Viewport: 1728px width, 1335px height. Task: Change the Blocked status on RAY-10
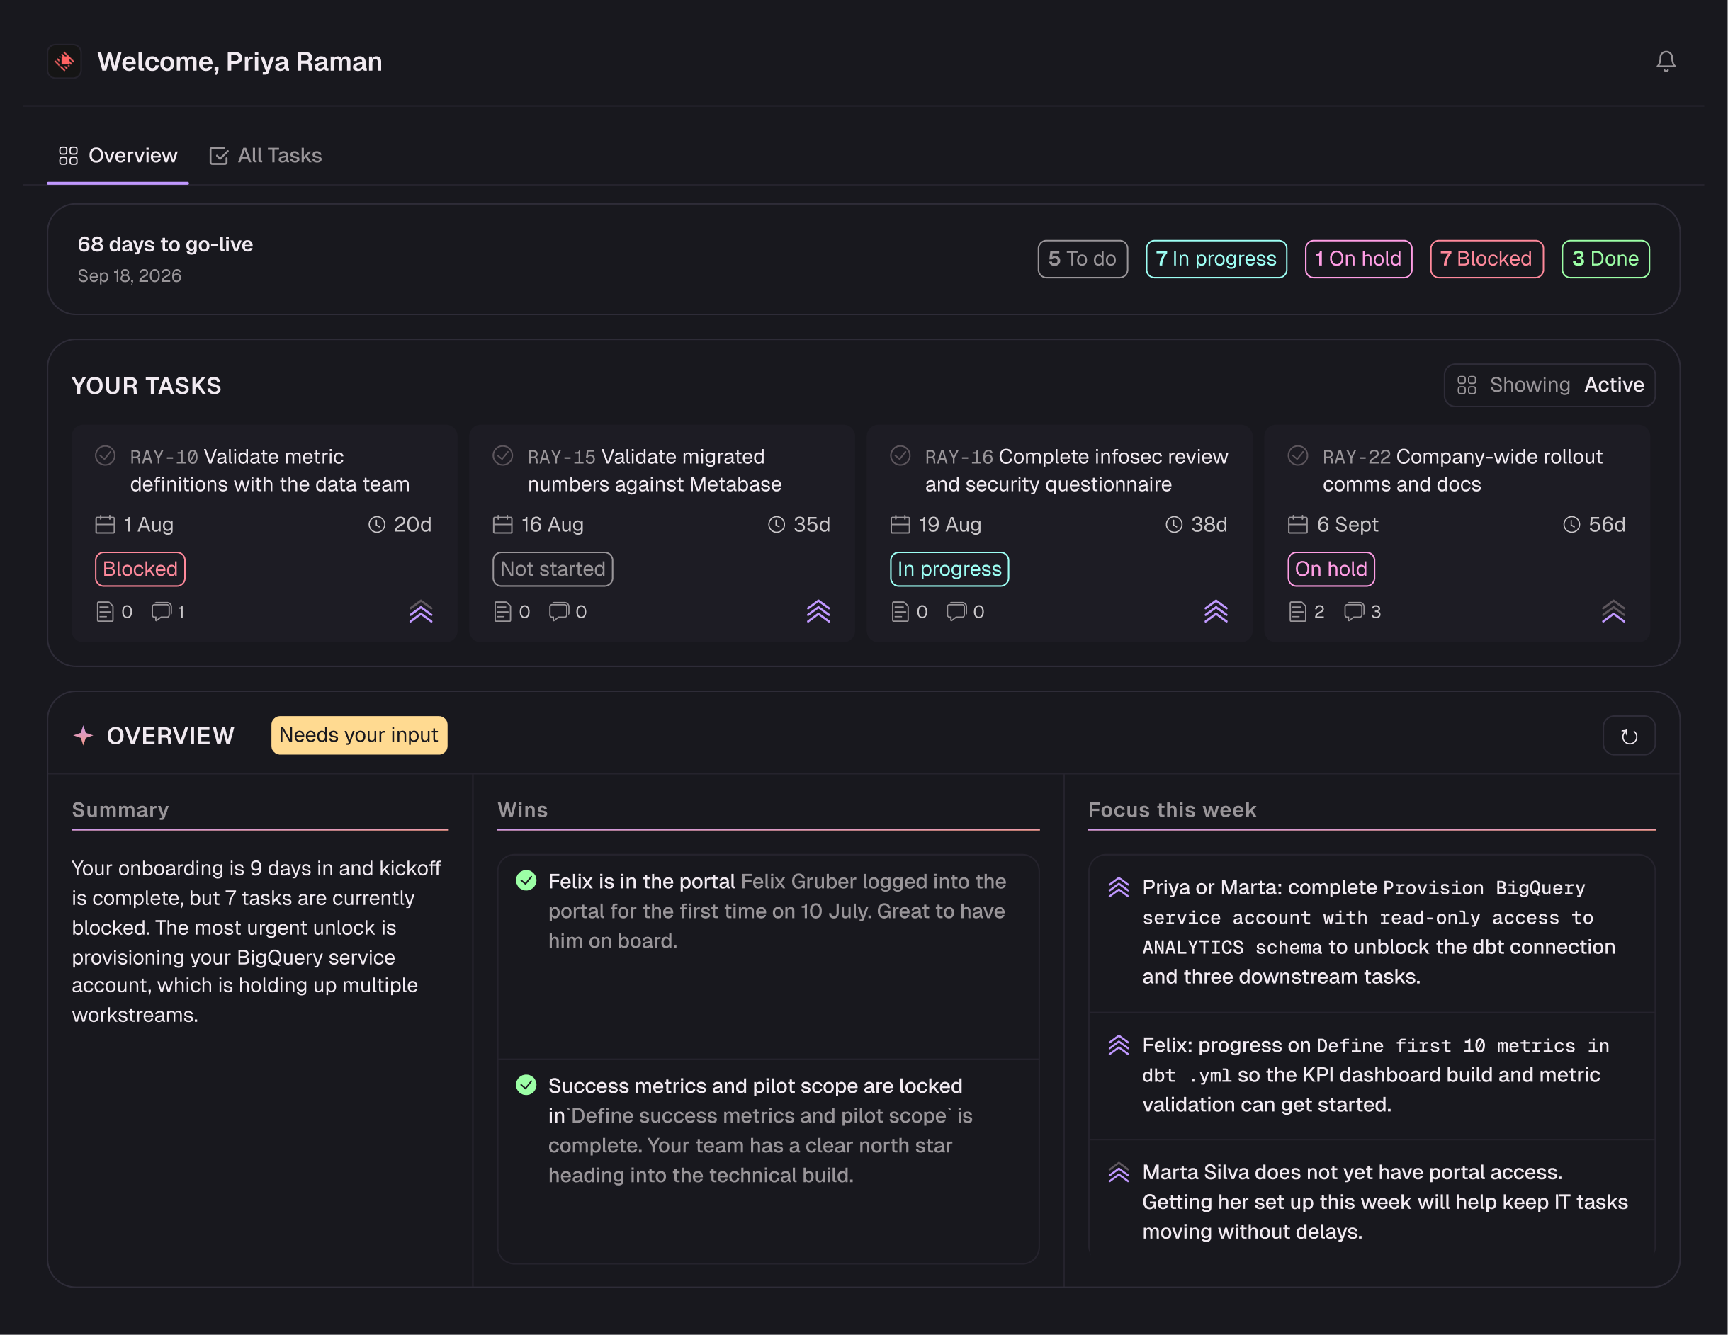click(x=140, y=569)
